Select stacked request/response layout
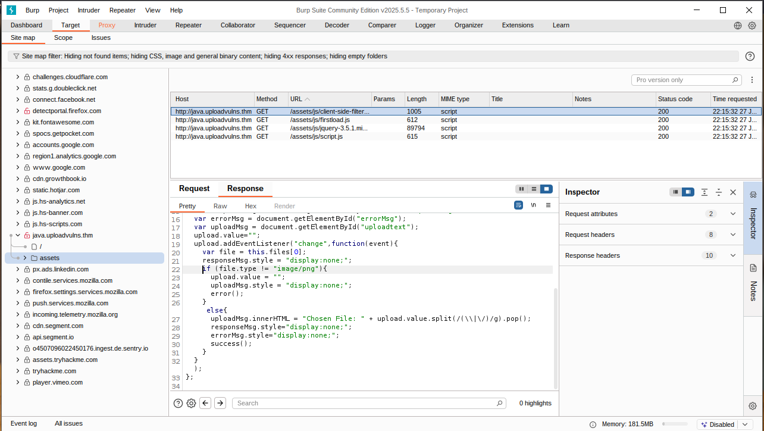 tap(534, 189)
